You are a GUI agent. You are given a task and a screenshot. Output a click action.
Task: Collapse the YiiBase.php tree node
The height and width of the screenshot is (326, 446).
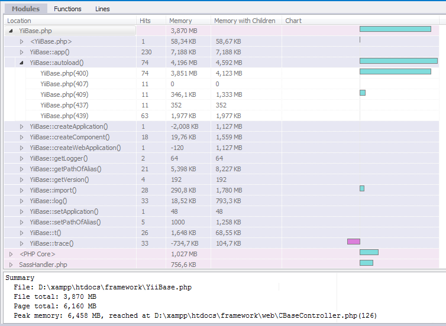click(x=11, y=31)
